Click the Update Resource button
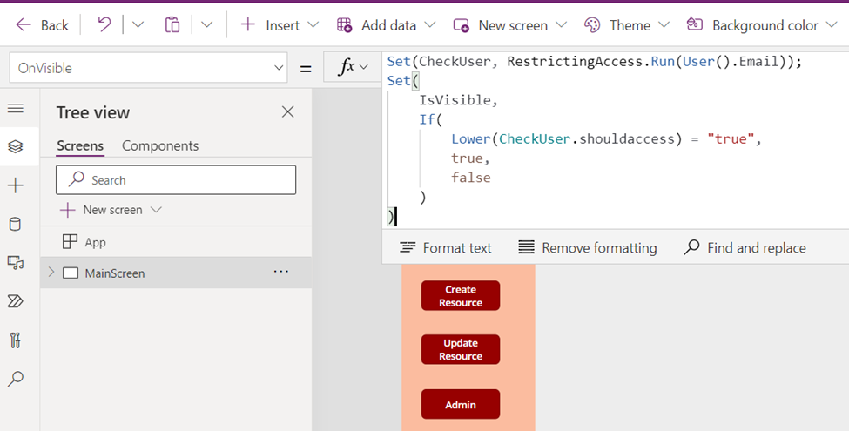The image size is (849, 431). point(461,349)
